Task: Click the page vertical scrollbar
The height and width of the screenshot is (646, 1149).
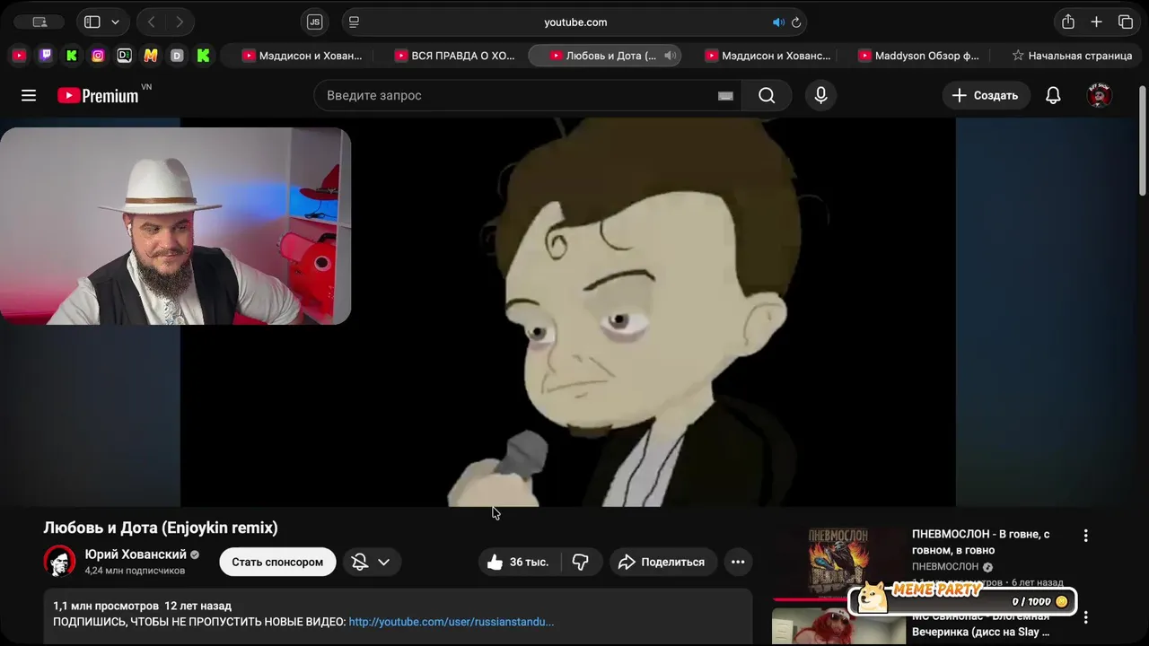Action: click(1142, 141)
